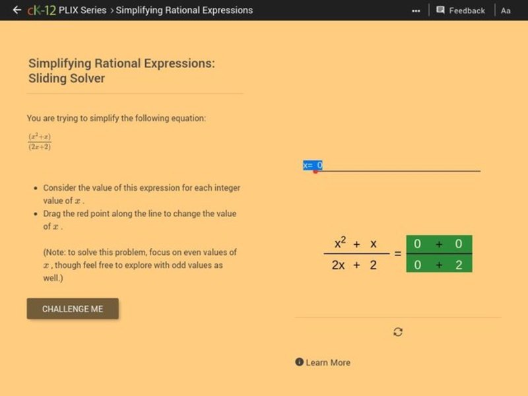Click the back arrow in the top bar
The width and height of the screenshot is (528, 396).
(x=16, y=10)
